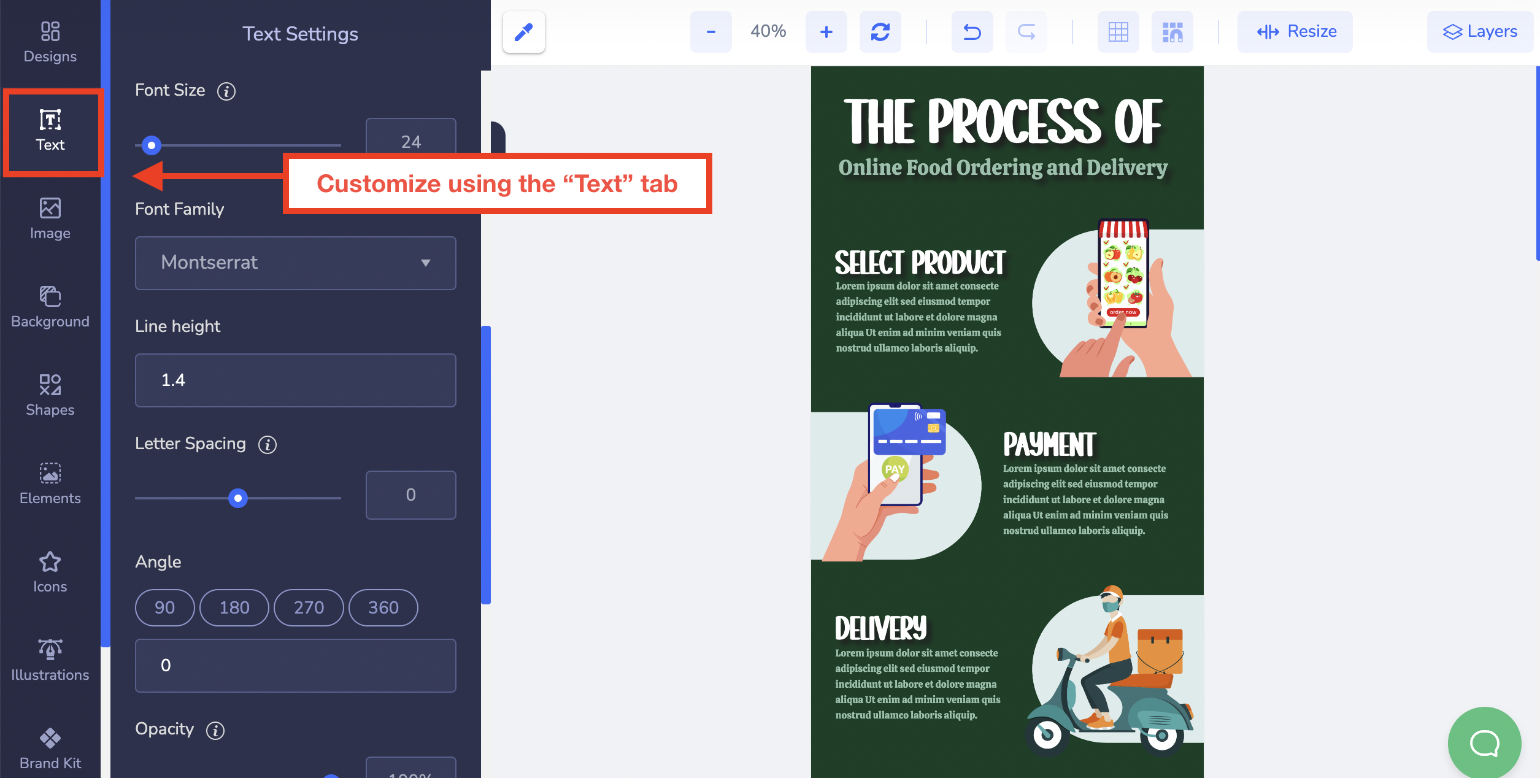
Task: Select the eyedropper color picker tool
Action: click(x=523, y=31)
